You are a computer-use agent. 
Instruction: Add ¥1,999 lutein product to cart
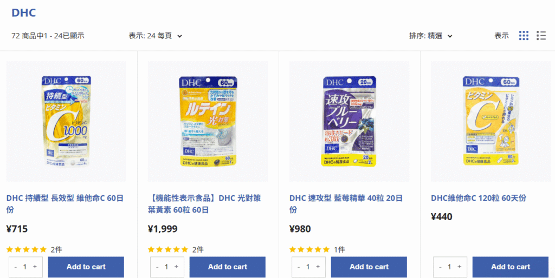(x=227, y=267)
